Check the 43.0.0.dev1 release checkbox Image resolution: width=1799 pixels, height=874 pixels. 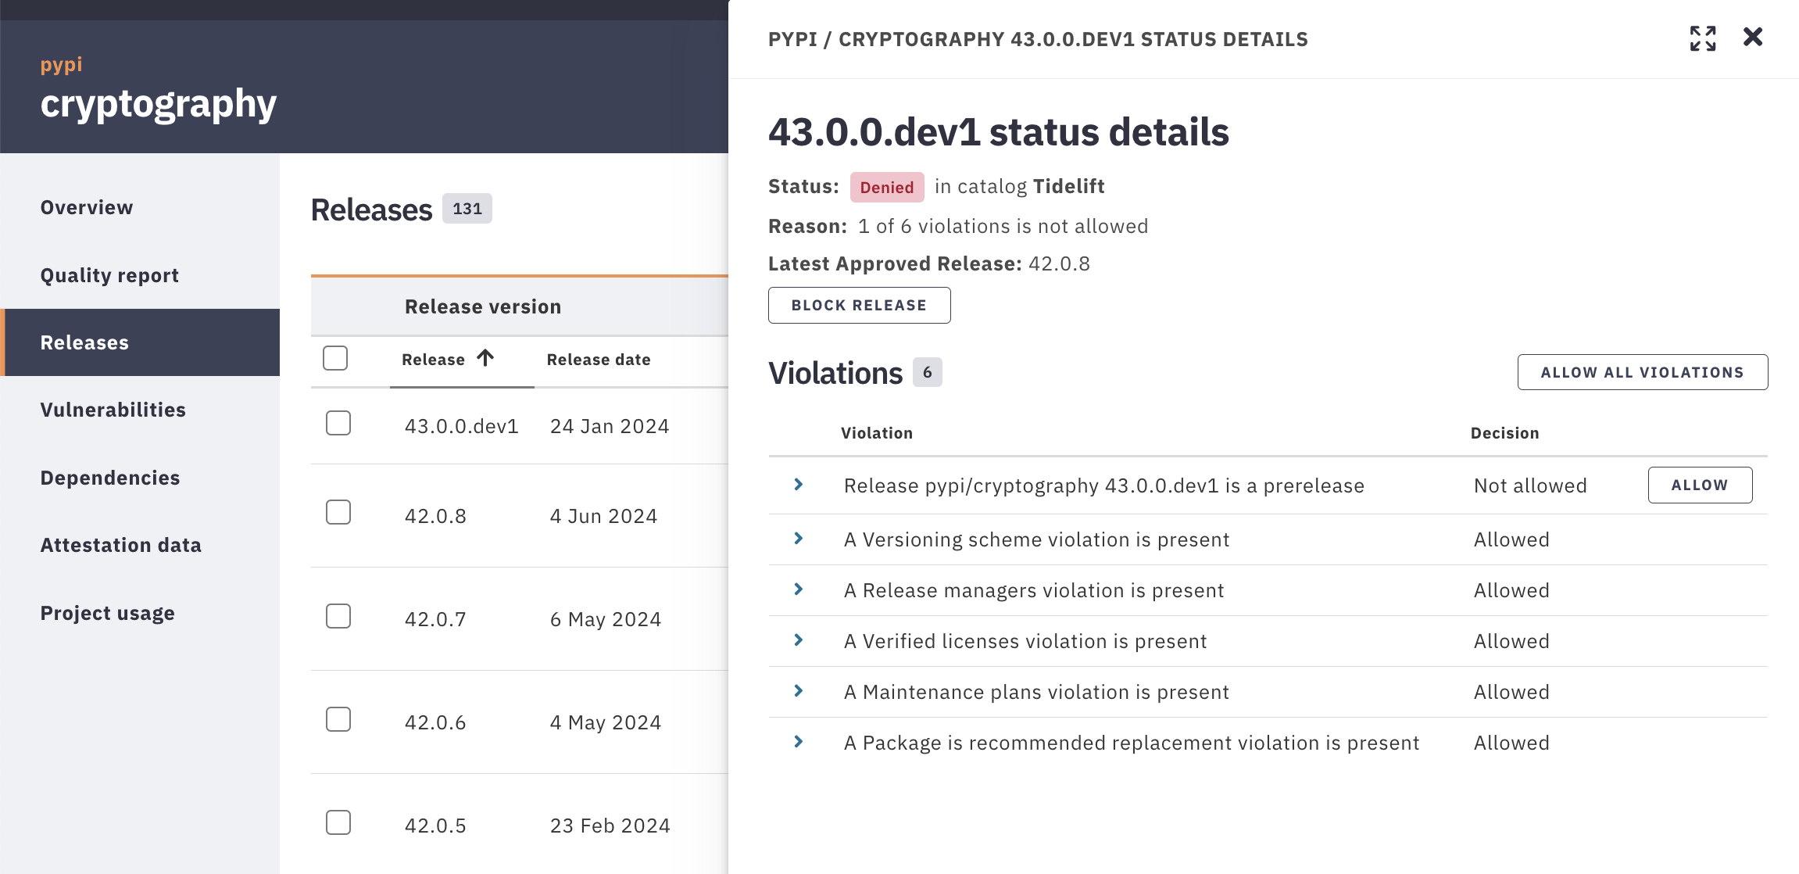click(338, 423)
